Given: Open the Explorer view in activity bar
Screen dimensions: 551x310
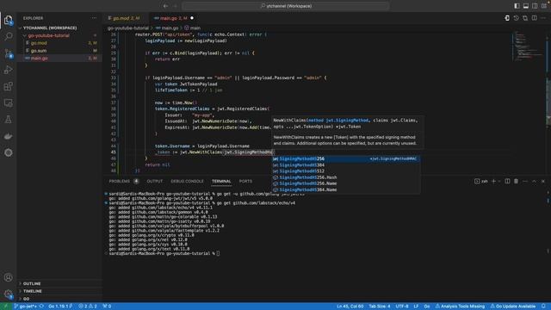Looking at the screenshot, I should pyautogui.click(x=9, y=20).
